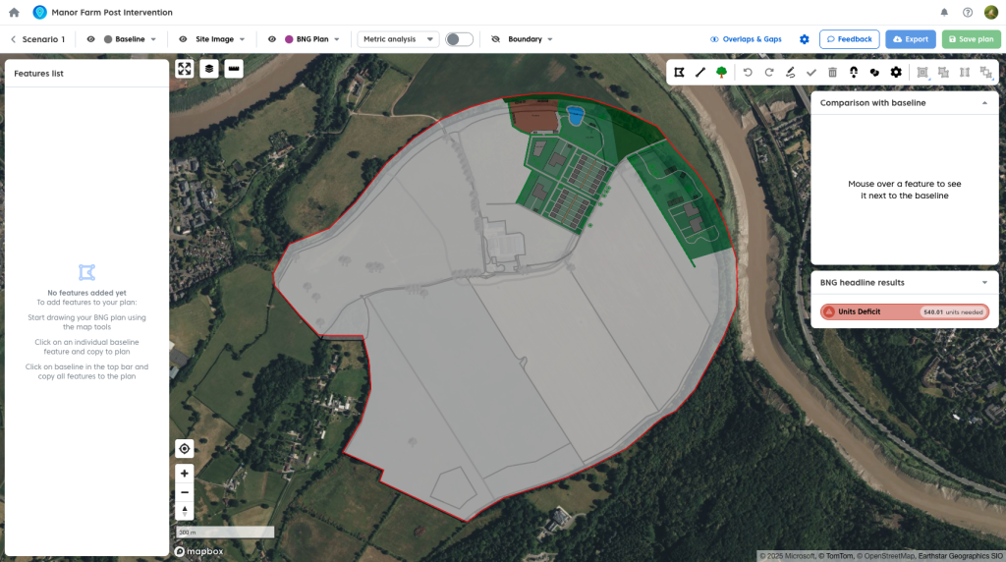Select the line drawing tool
1006x562 pixels.
[x=700, y=72]
